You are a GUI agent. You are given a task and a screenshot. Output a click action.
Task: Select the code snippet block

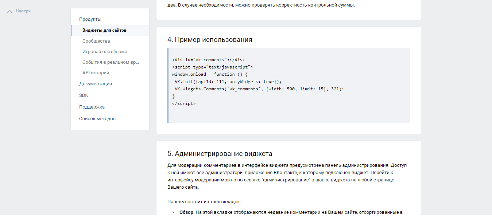pyautogui.click(x=288, y=85)
